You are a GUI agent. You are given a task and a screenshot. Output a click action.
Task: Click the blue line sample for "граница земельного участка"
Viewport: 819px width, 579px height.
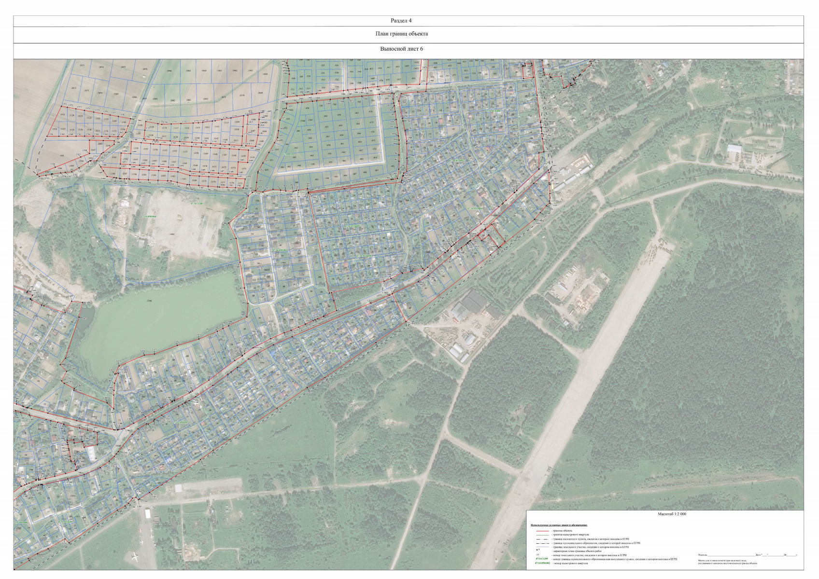[x=542, y=547]
